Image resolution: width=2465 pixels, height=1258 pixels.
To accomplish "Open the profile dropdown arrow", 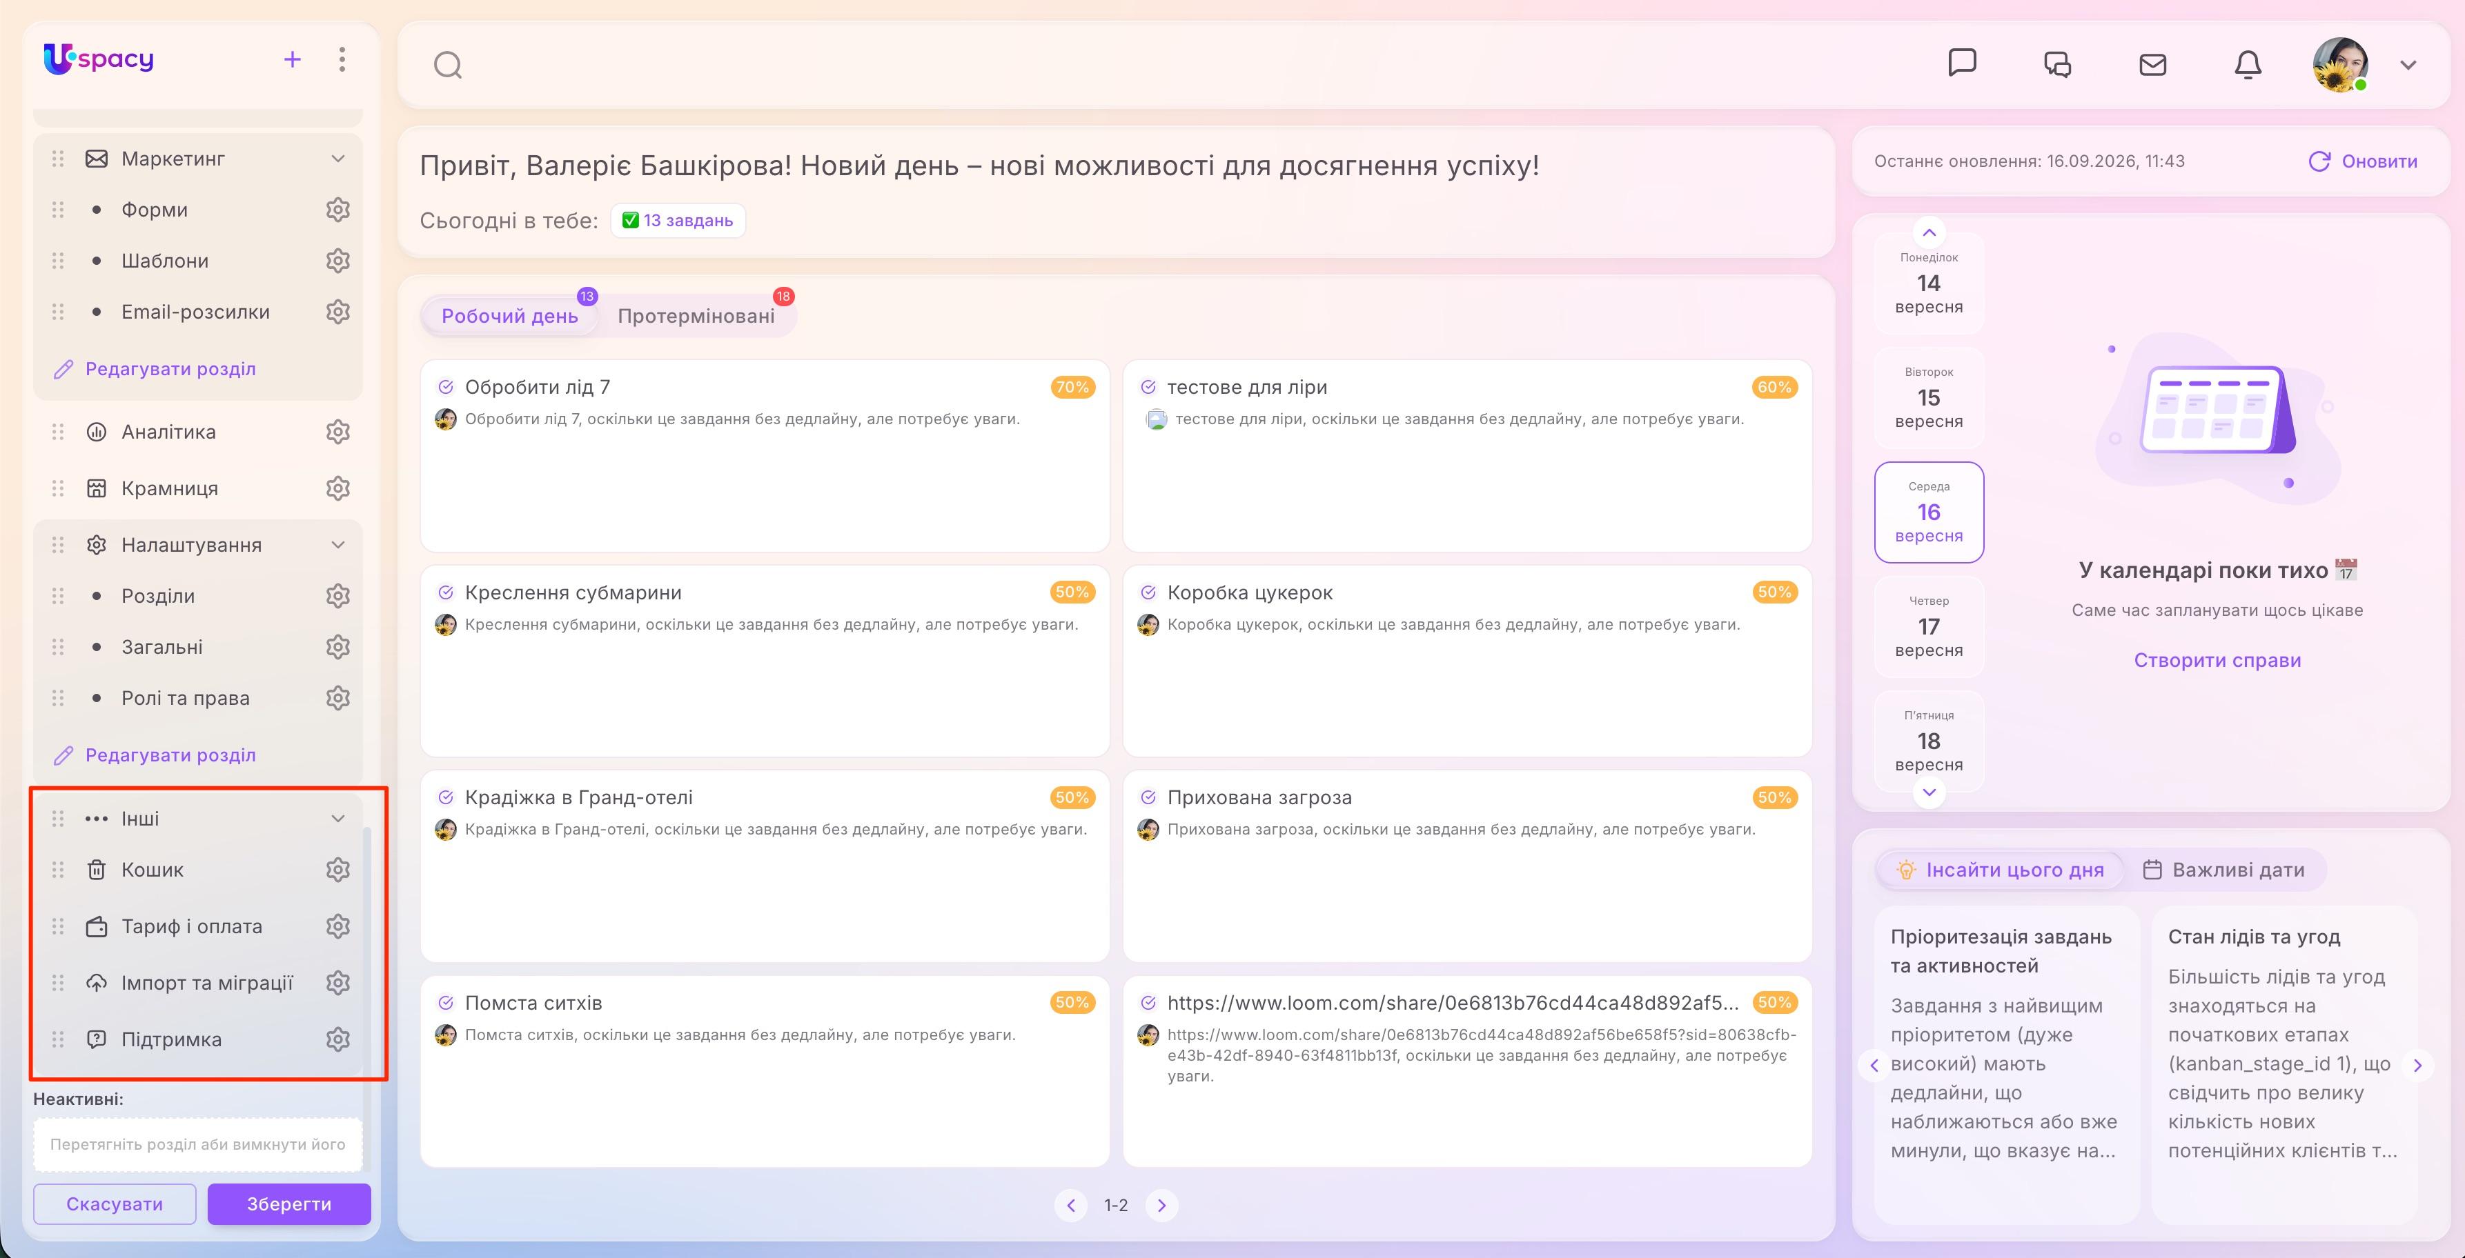I will coord(2408,65).
